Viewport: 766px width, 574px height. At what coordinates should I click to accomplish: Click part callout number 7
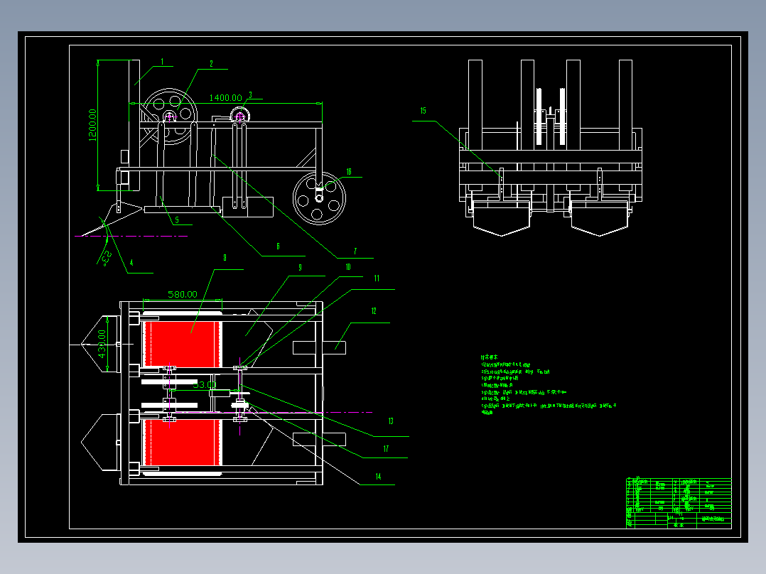tap(355, 251)
